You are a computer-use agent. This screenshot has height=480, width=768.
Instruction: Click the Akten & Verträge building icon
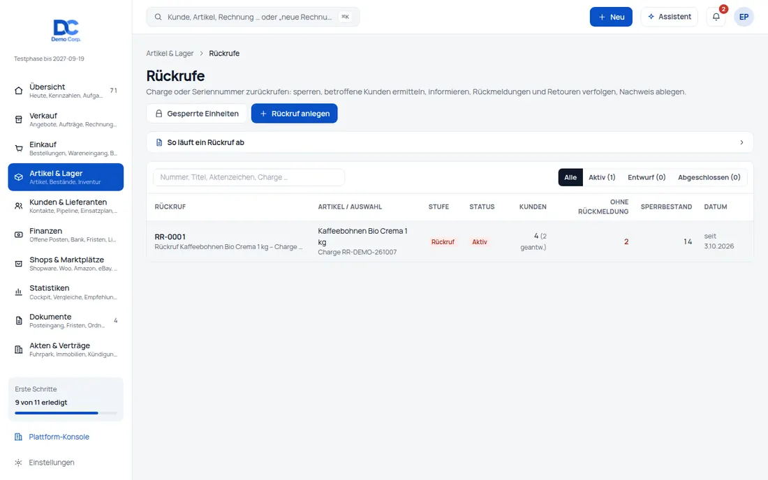coord(19,350)
